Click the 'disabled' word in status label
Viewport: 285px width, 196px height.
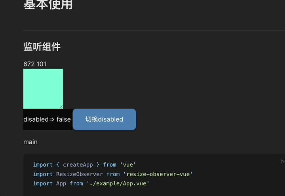coord(36,119)
